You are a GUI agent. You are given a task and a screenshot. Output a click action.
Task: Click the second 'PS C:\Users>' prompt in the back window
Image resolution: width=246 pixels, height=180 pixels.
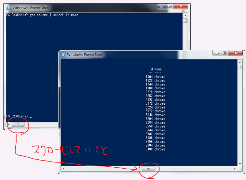17,116
